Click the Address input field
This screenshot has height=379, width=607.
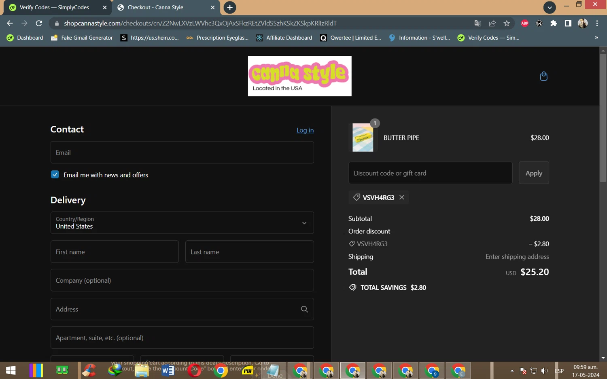(x=182, y=309)
